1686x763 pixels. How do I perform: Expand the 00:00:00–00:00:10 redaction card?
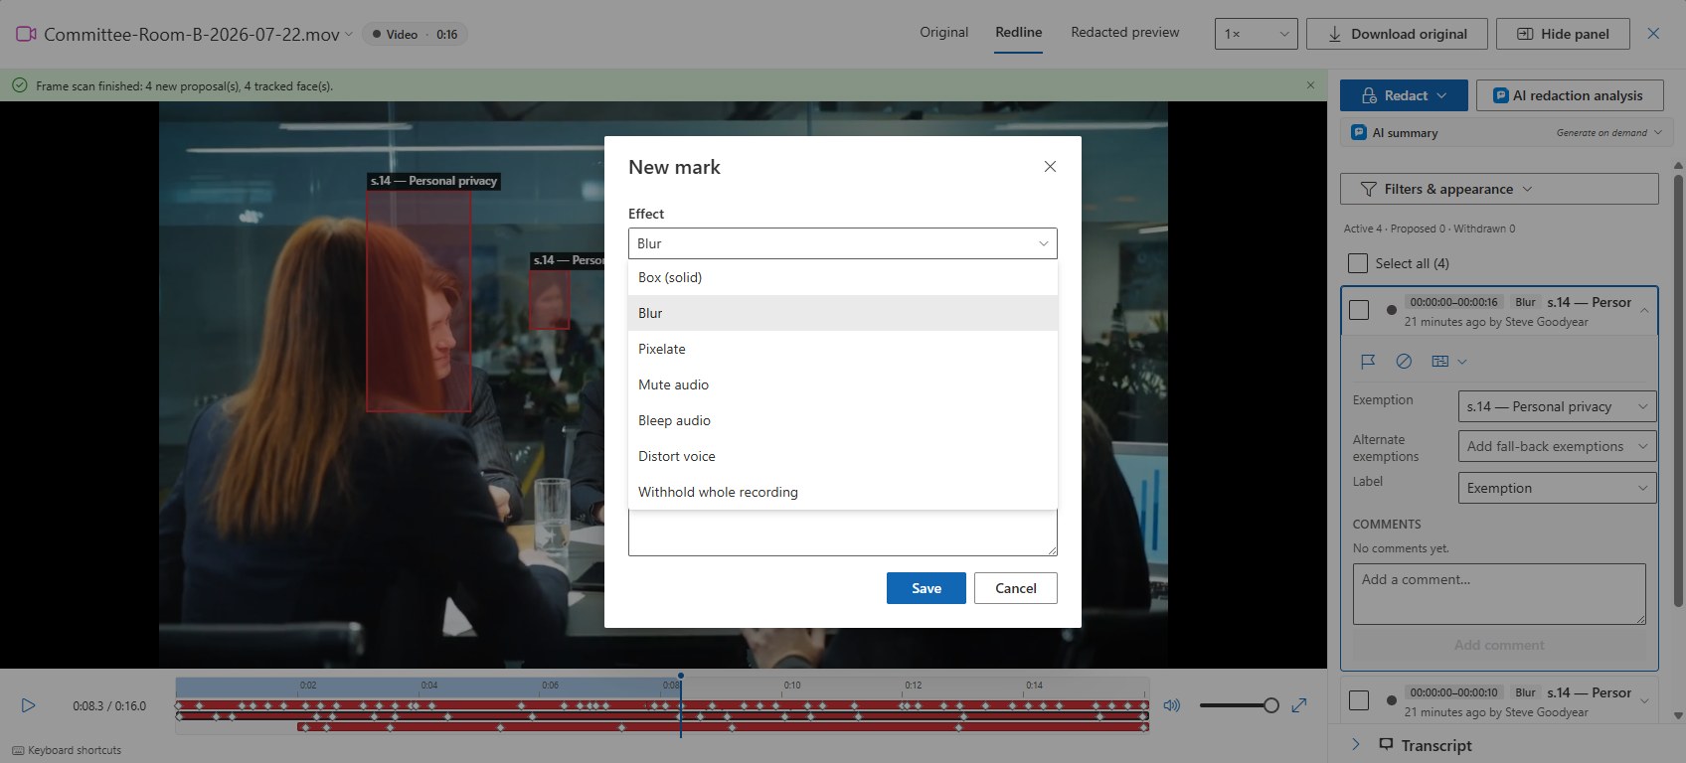click(x=1644, y=701)
